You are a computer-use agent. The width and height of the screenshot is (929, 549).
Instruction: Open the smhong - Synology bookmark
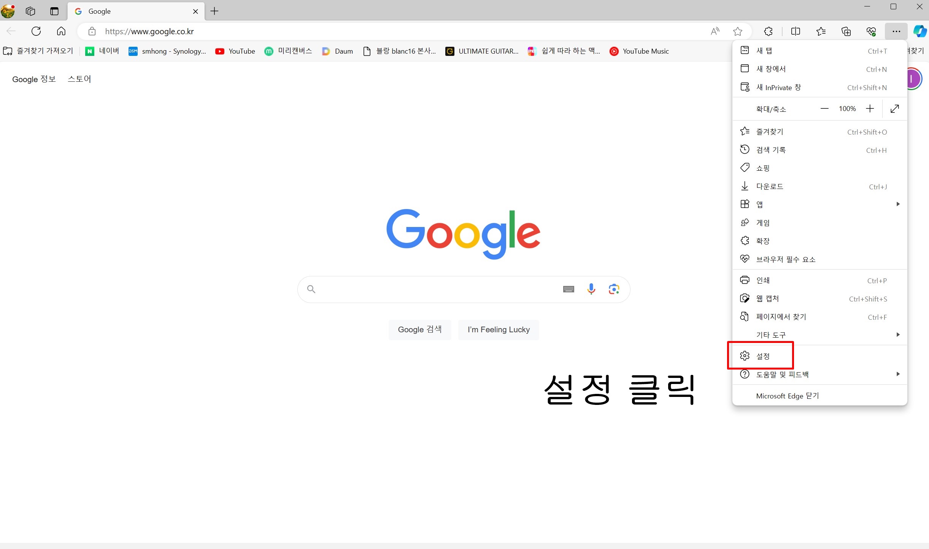167,51
